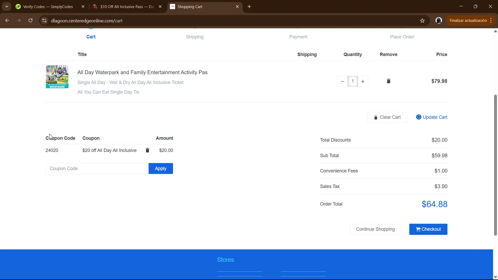This screenshot has width=498, height=280.
Task: Apply the coupon code
Action: 161,169
